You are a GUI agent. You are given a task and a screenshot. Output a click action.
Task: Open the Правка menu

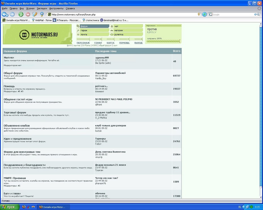point(13,8)
